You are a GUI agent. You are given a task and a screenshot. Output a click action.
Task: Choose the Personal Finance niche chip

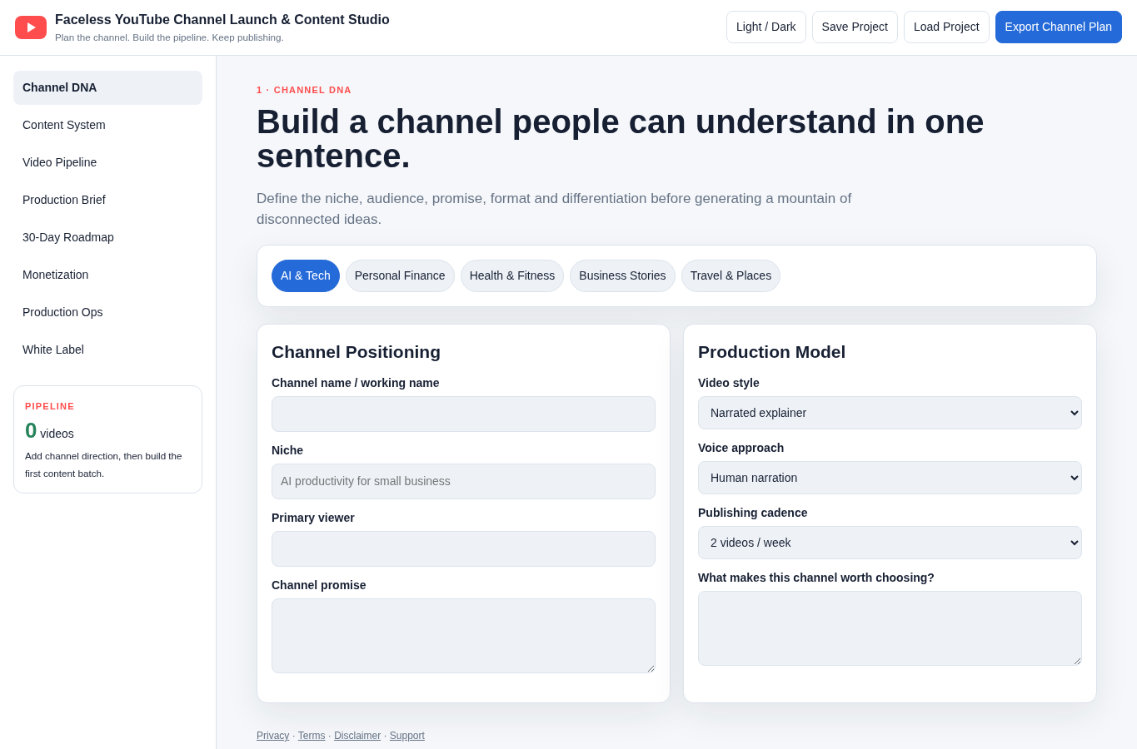click(400, 275)
